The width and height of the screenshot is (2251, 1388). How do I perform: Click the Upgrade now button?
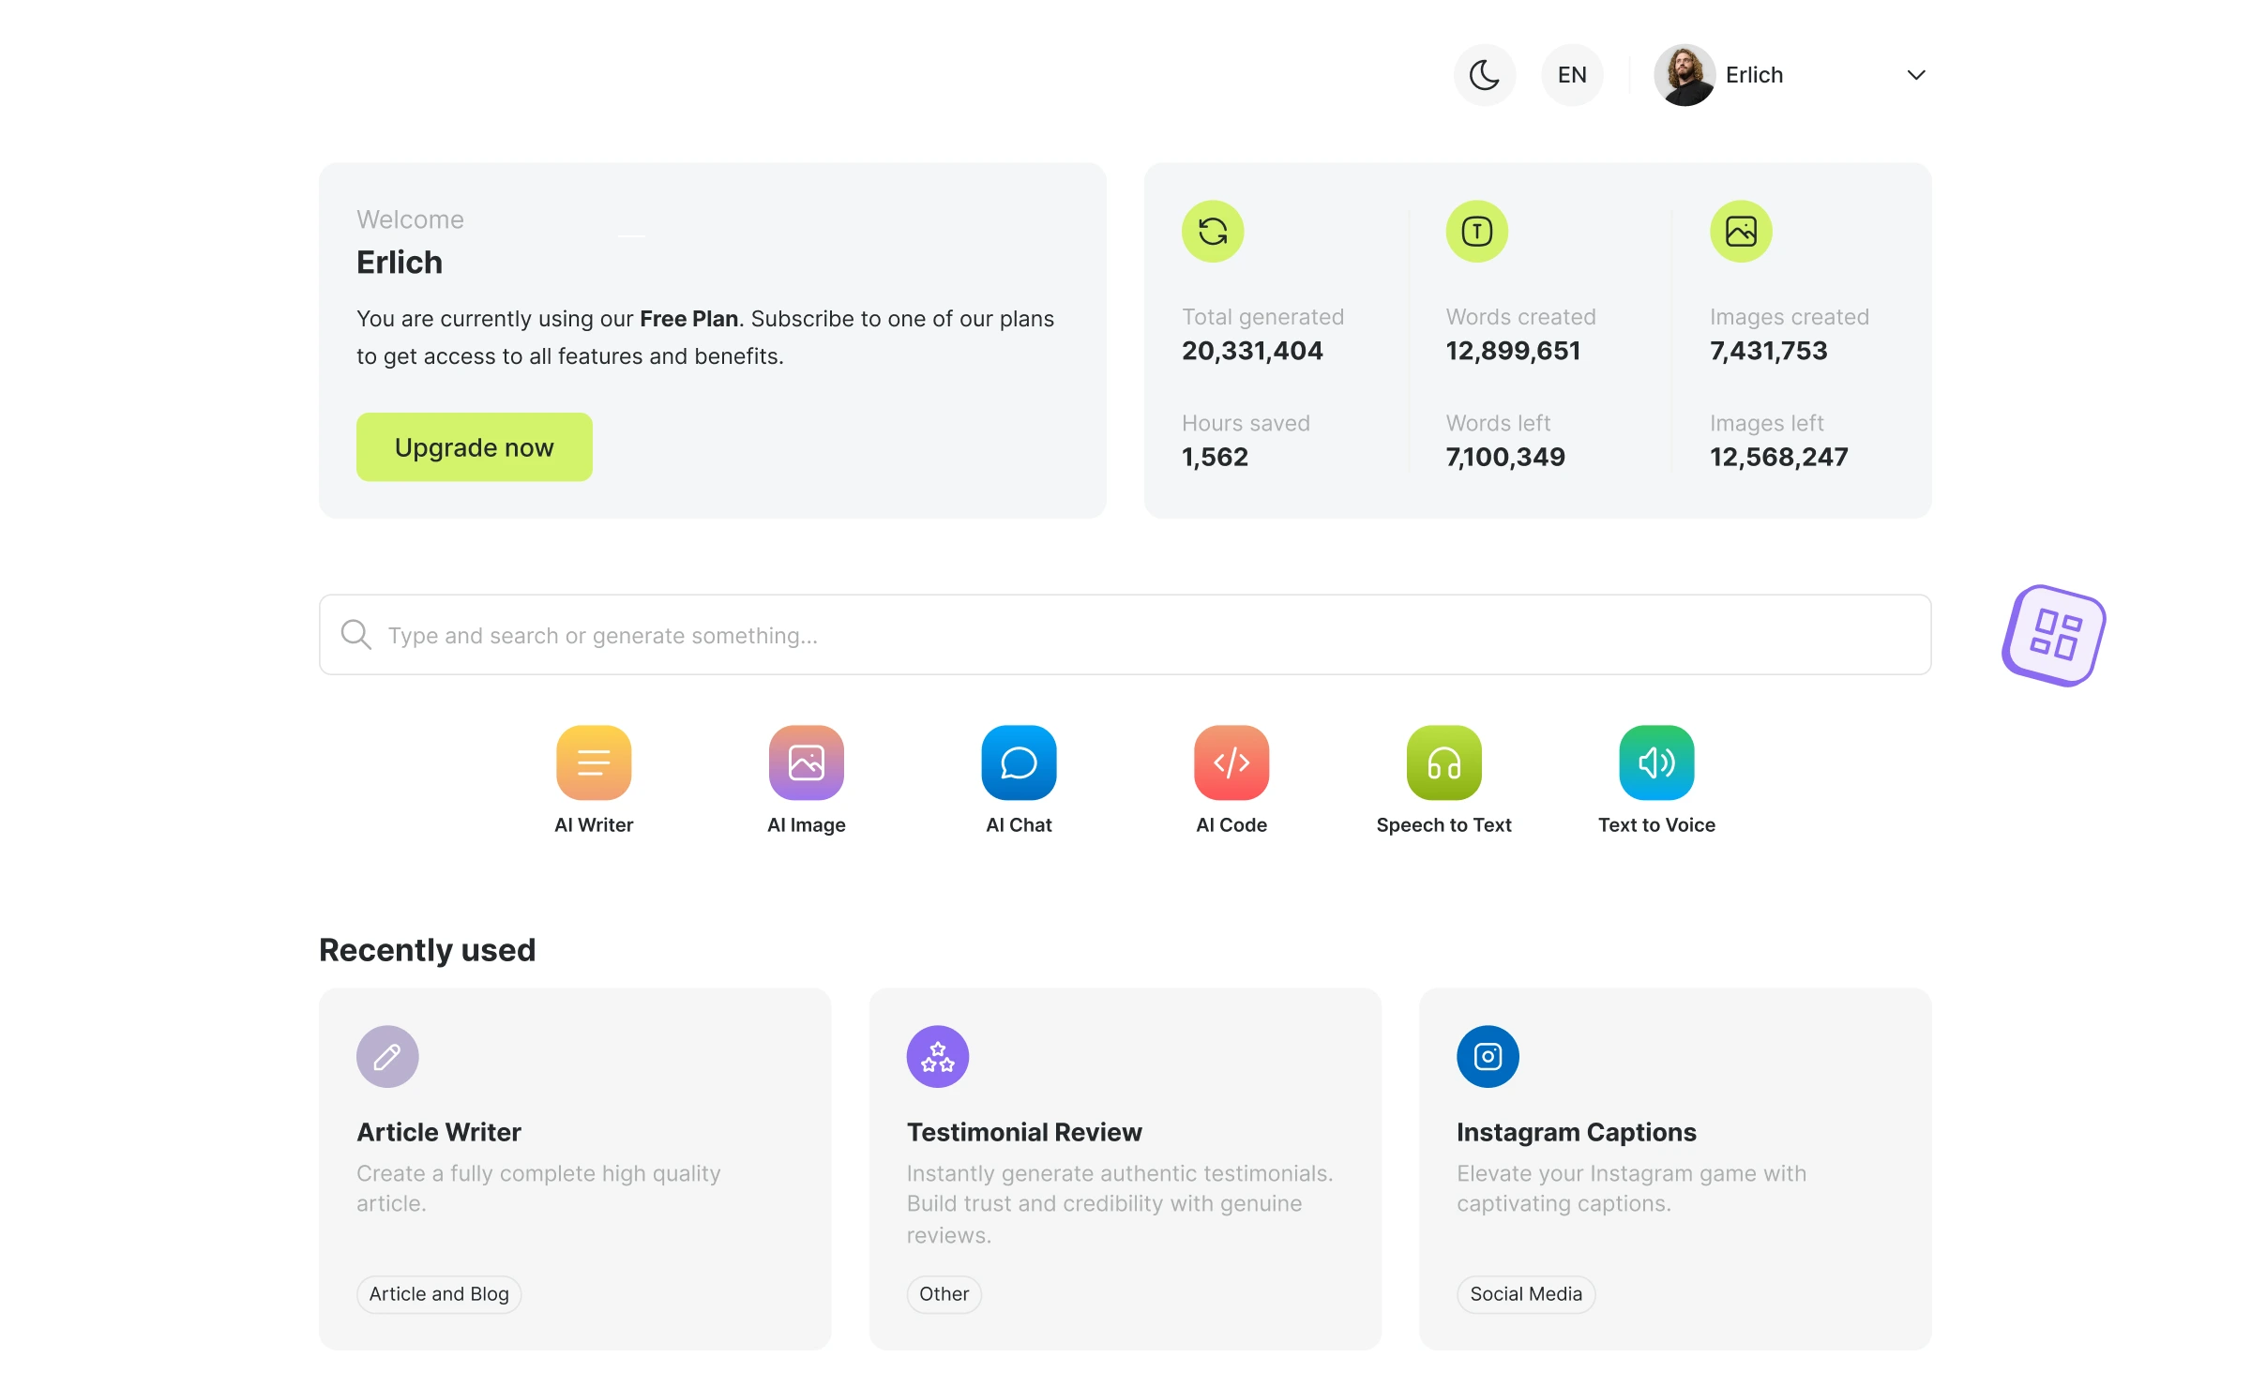[474, 447]
